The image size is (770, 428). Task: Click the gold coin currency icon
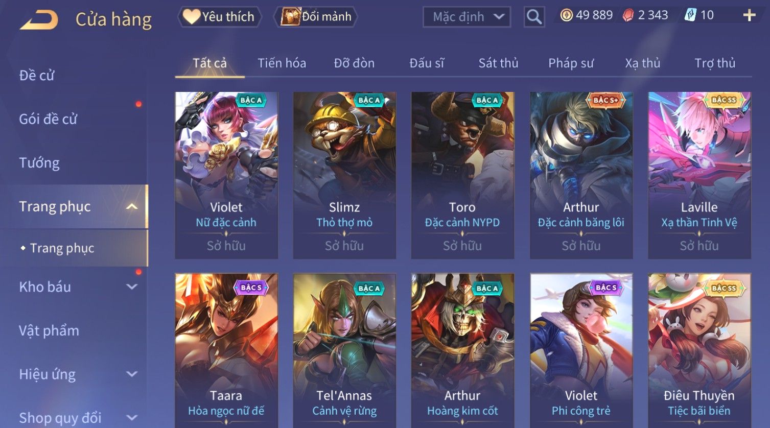click(x=566, y=15)
